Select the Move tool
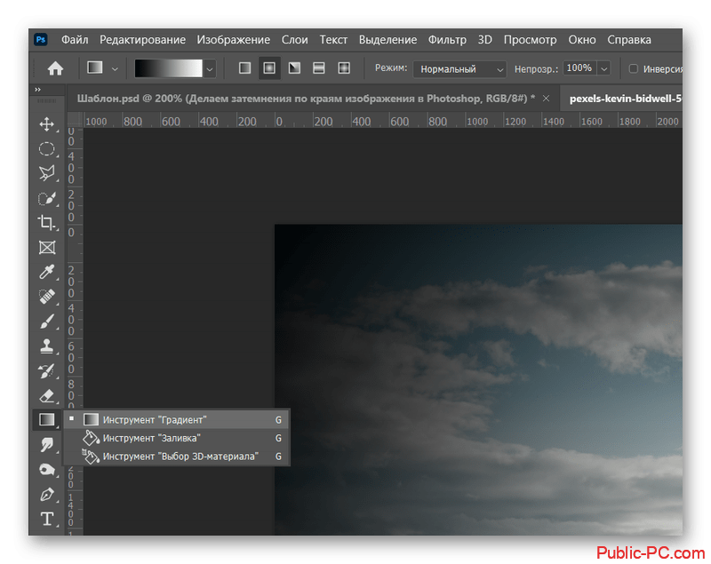 (46, 124)
